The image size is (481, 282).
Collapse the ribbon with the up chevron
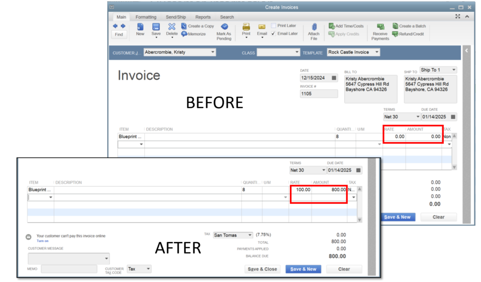click(x=467, y=16)
